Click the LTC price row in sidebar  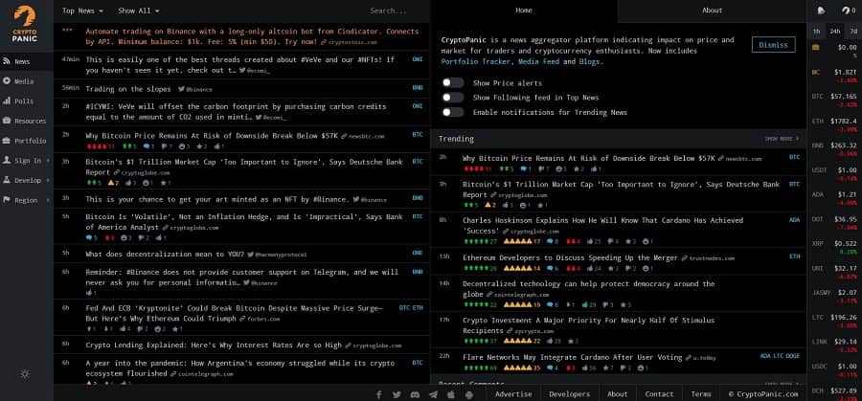[834, 321]
